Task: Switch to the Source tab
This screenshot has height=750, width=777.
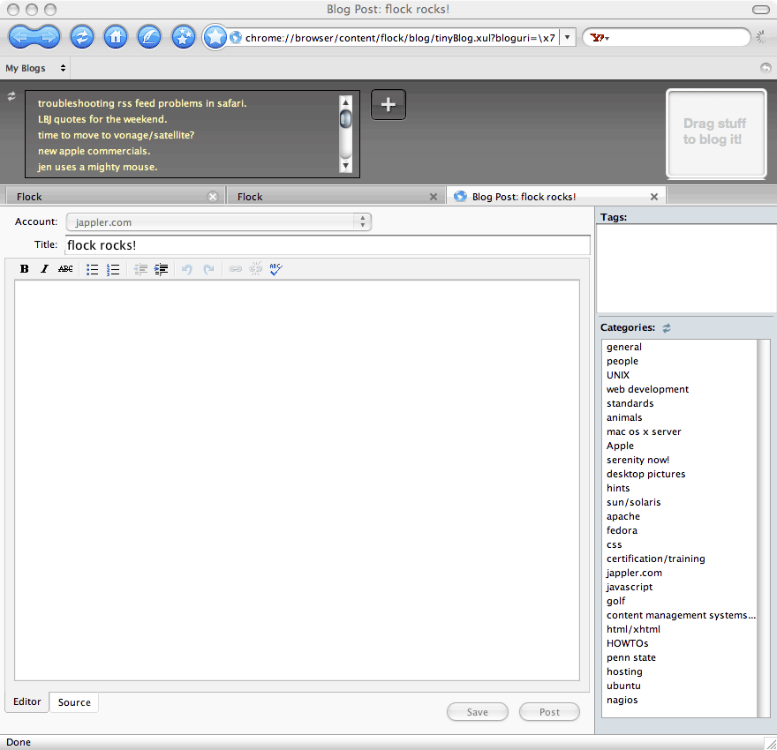Action: click(74, 702)
